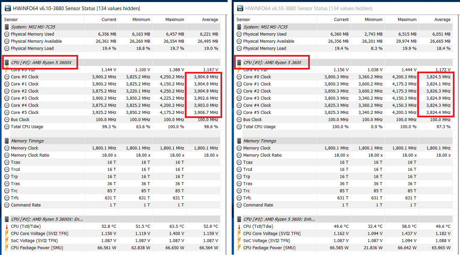Click the Maximum column header in the right window
This screenshot has height=255, width=460.
point(401,19)
